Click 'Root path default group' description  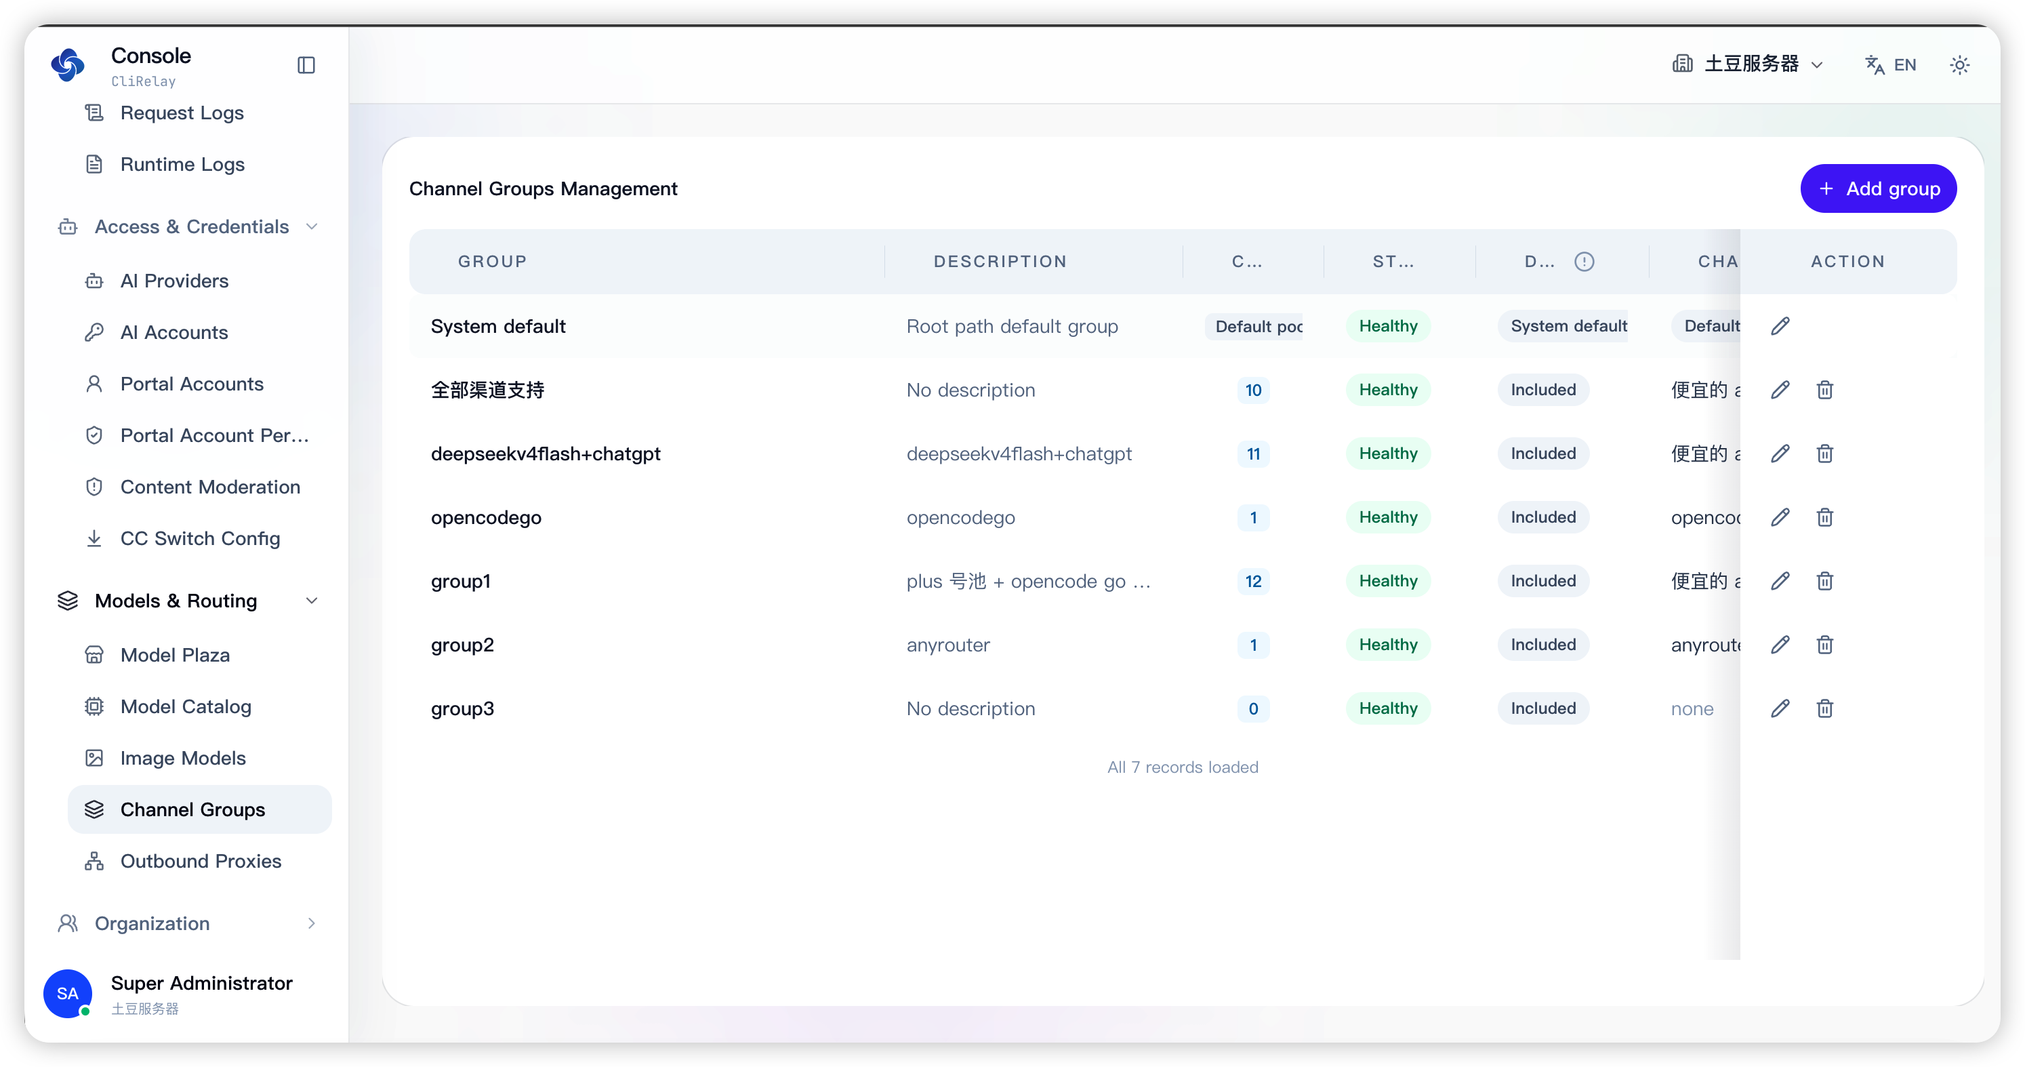(x=1012, y=326)
